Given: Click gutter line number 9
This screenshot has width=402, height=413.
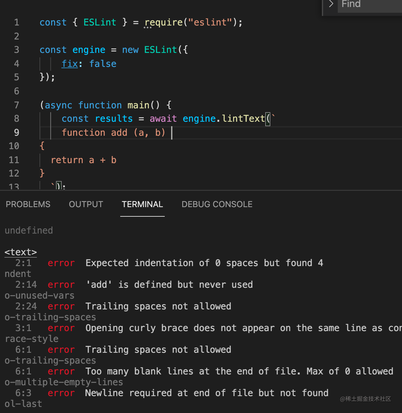Looking at the screenshot, I should pyautogui.click(x=17, y=133).
